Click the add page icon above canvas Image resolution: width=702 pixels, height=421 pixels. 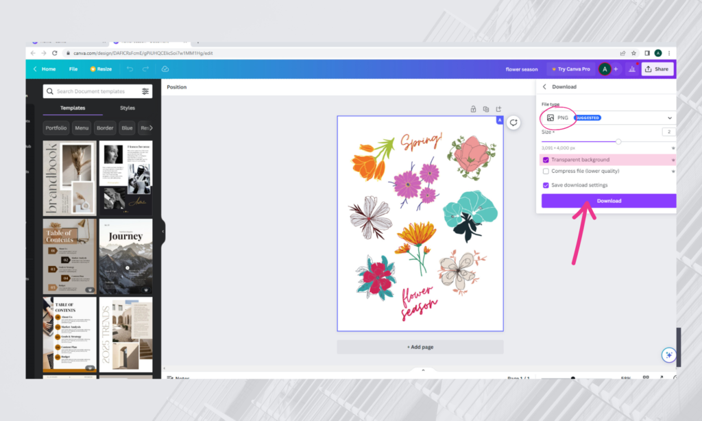coord(498,109)
